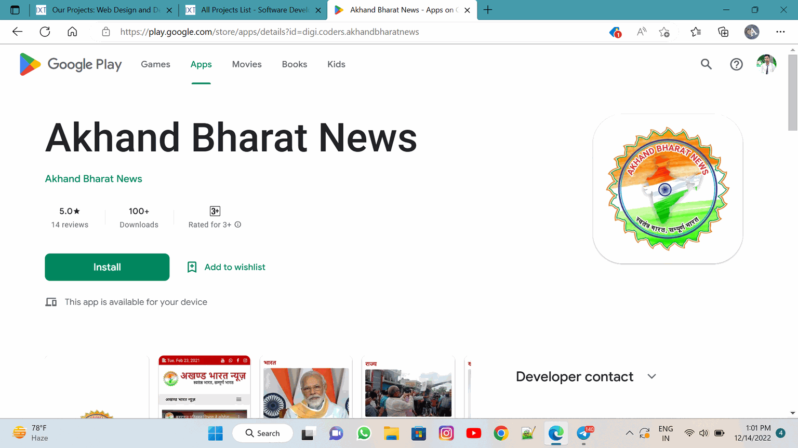Click the taskbar Search box

tap(263, 433)
